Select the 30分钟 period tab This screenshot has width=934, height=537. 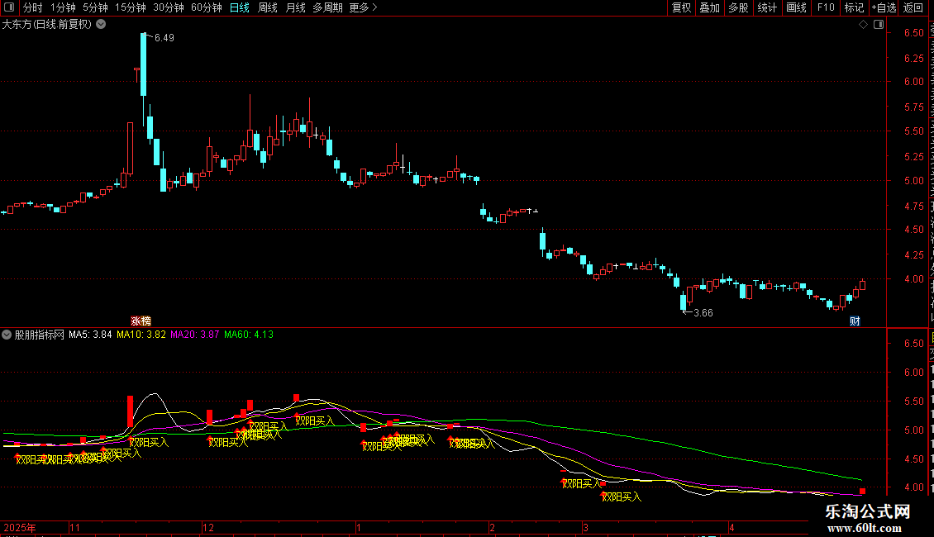point(169,7)
